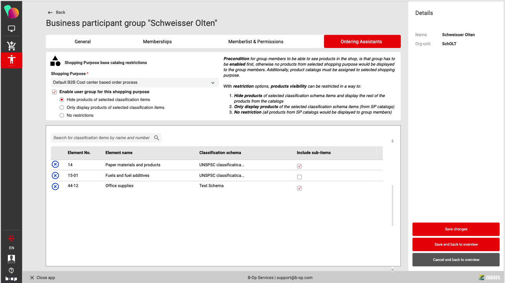Switch to the Memberships tab
This screenshot has height=283, width=505.
point(157,42)
